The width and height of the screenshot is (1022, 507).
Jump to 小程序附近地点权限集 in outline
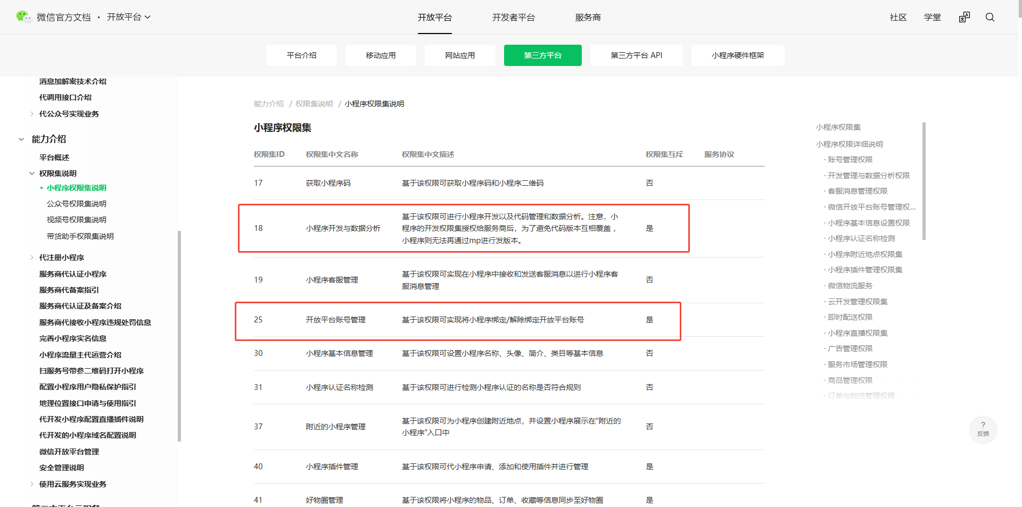[865, 254]
